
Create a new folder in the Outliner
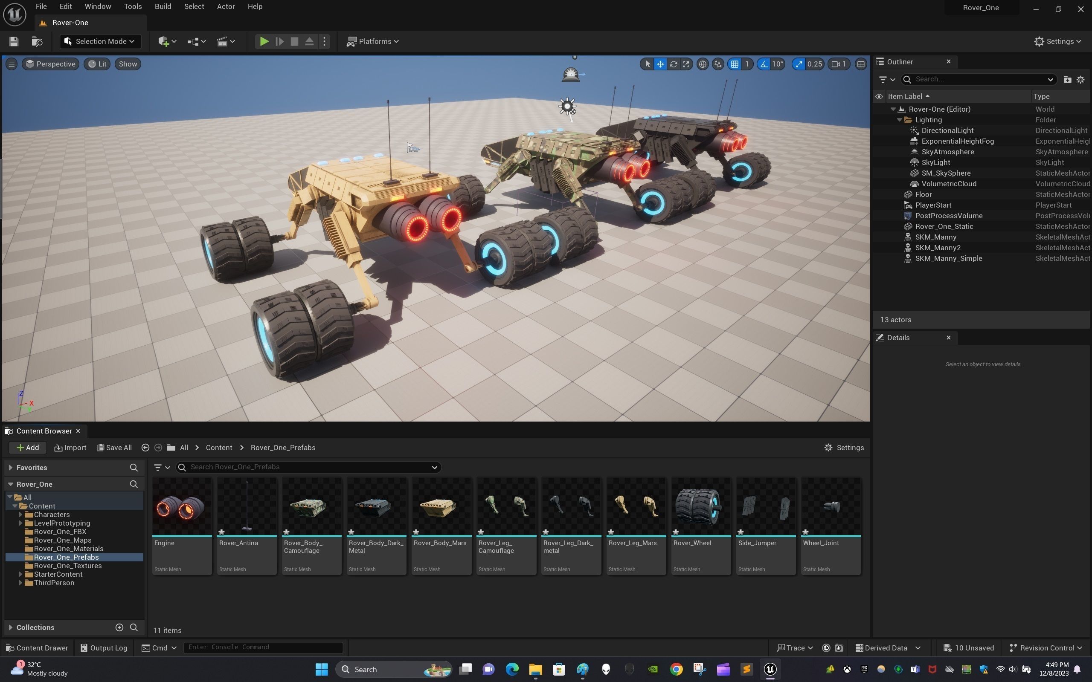click(1067, 79)
